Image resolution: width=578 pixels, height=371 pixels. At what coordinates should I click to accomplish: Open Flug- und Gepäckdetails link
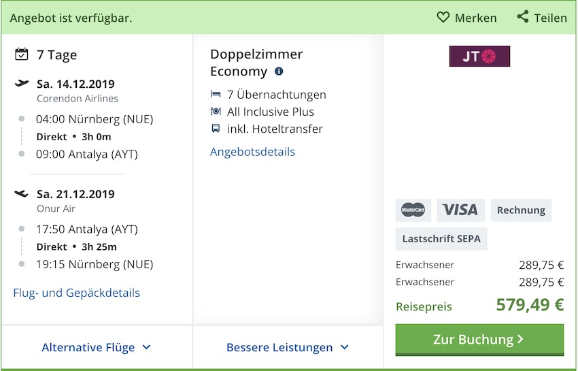(x=76, y=293)
